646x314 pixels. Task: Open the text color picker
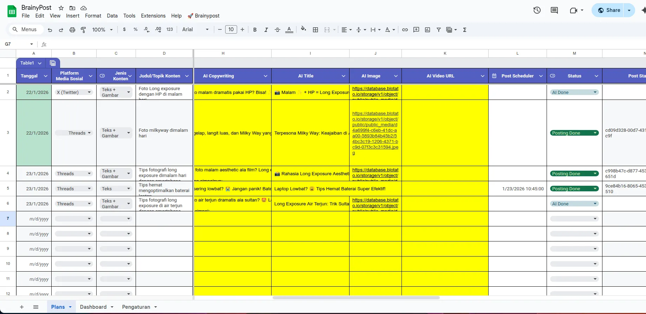coord(289,30)
